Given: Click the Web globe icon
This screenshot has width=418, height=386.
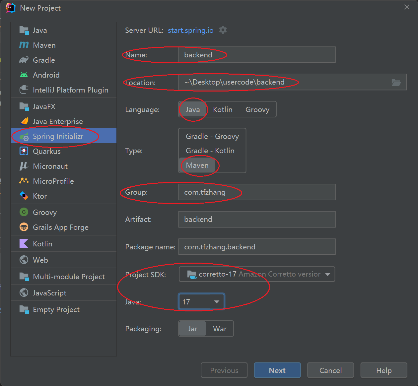Looking at the screenshot, I should (24, 260).
